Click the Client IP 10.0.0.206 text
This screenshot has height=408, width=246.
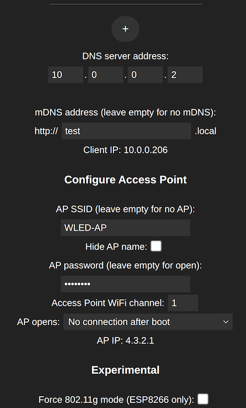[x=126, y=150]
